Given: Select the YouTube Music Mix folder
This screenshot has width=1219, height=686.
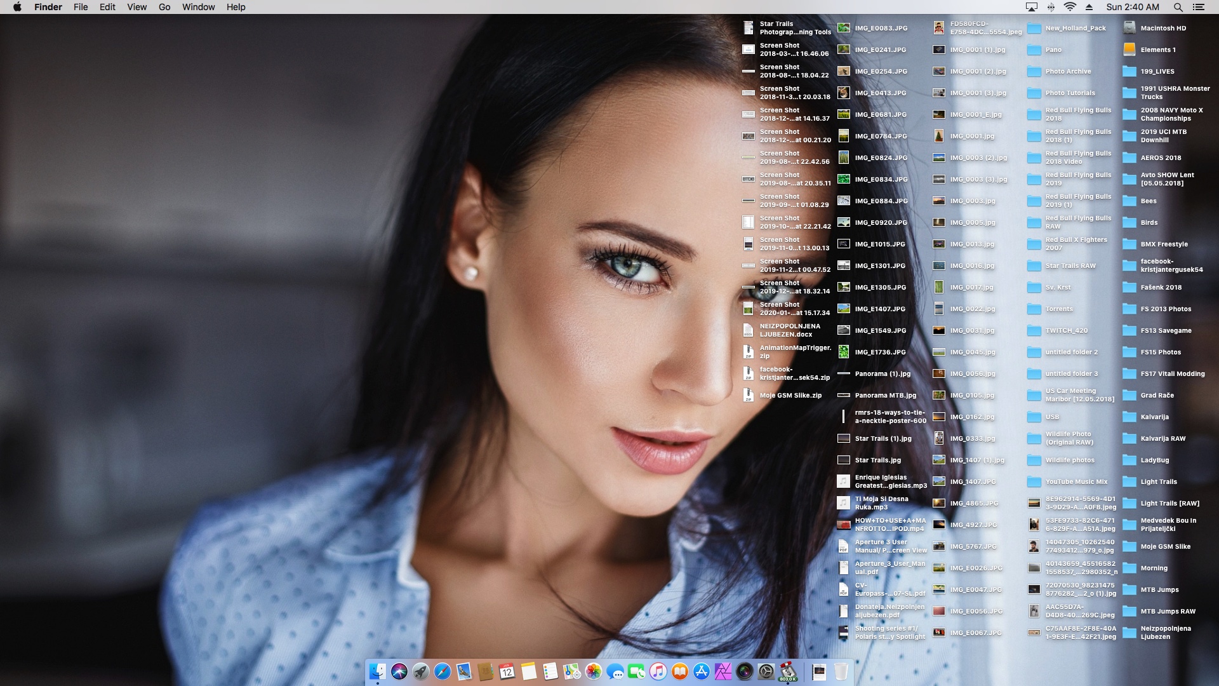Looking at the screenshot, I should [1067, 481].
